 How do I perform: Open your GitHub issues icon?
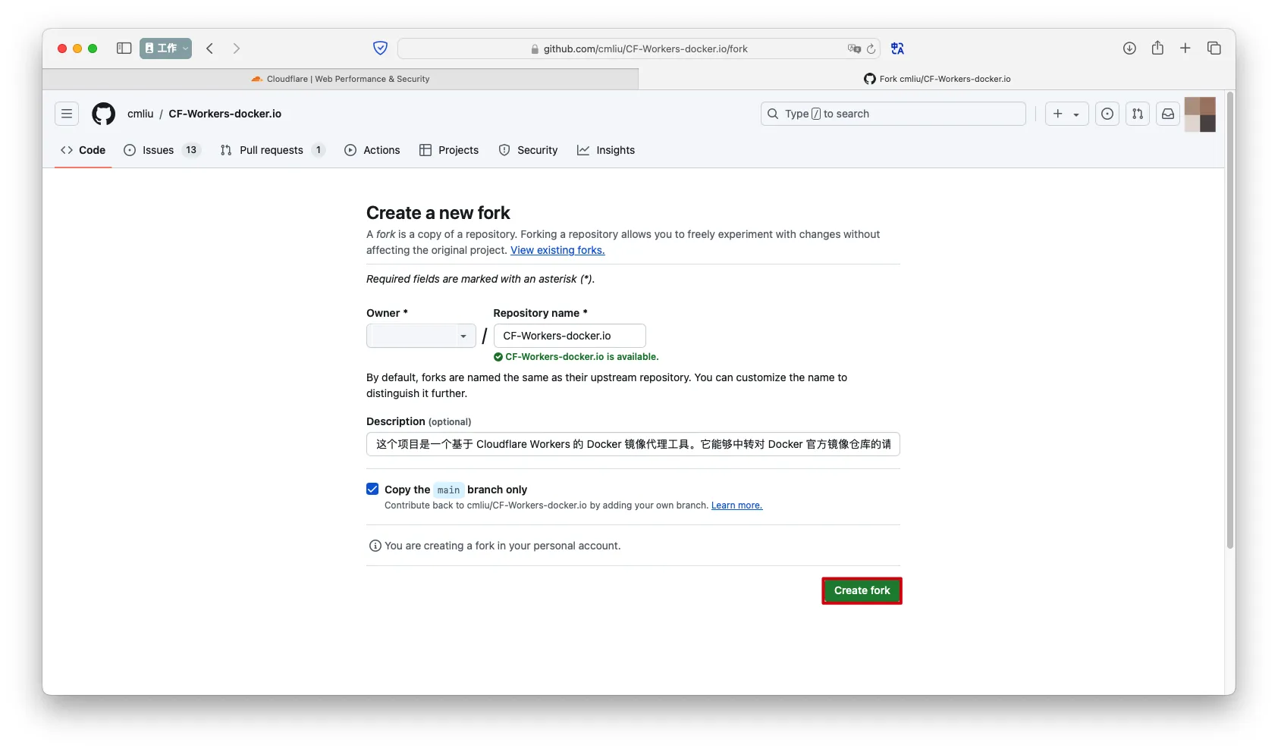click(x=1107, y=114)
